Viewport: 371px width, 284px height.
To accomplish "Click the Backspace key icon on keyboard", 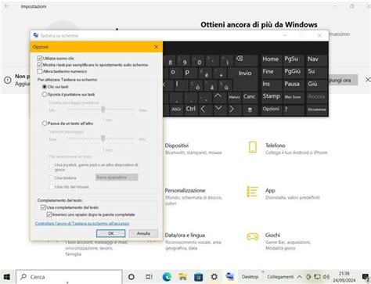I will pos(240,59).
